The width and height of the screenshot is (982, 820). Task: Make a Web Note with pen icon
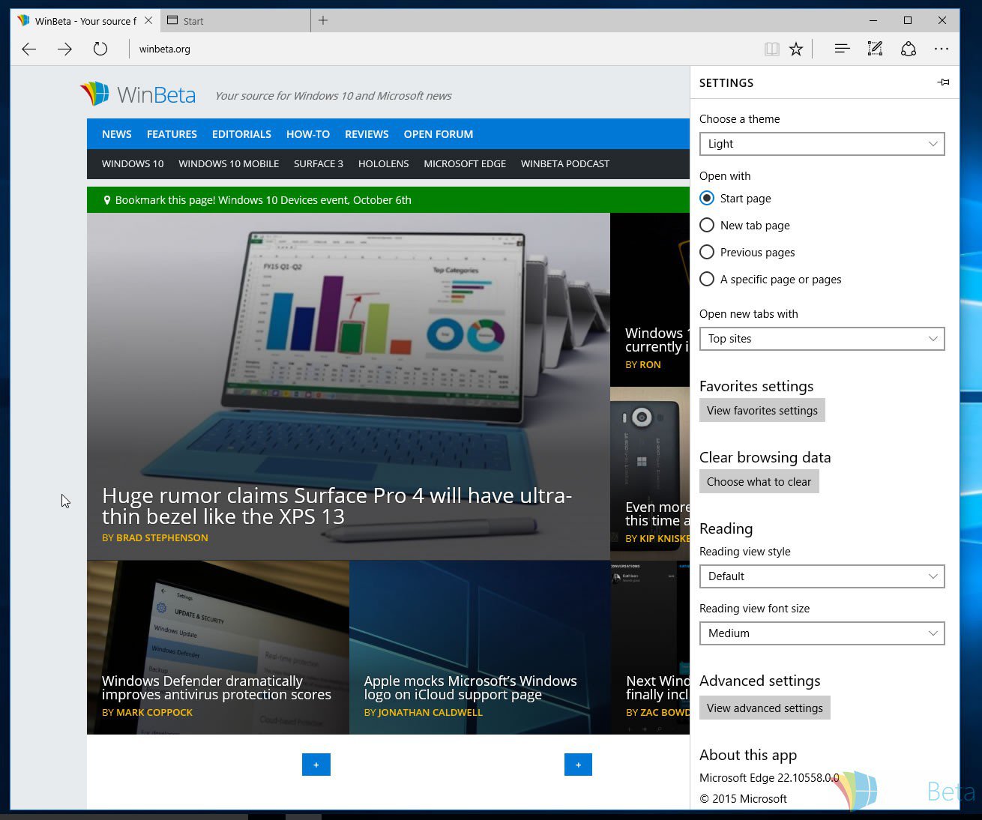click(875, 49)
